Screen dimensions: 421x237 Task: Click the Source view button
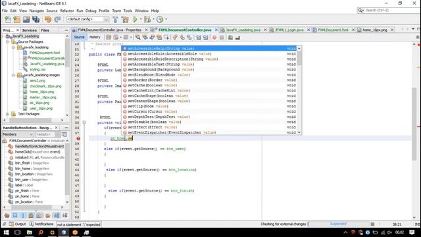[79, 37]
